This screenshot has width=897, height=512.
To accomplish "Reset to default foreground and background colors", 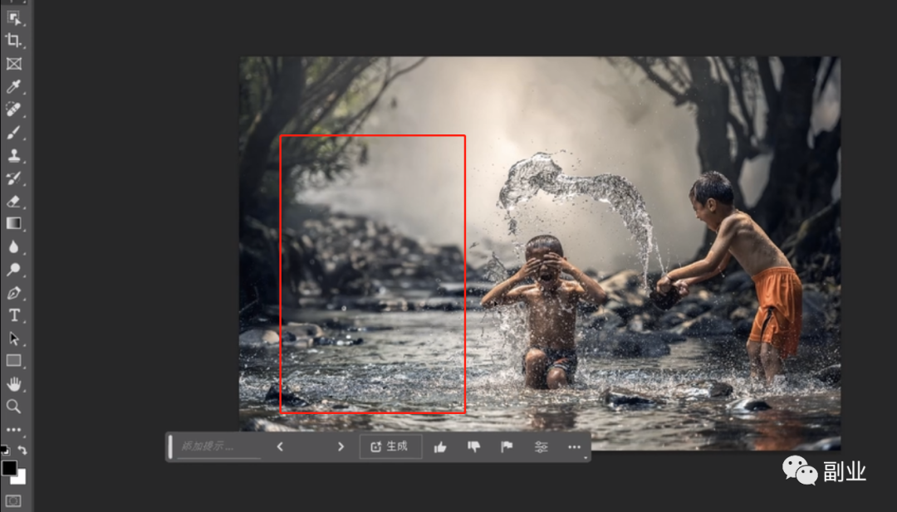I will click(x=4, y=450).
